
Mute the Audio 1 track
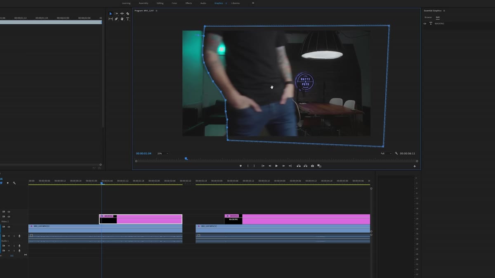point(9,236)
